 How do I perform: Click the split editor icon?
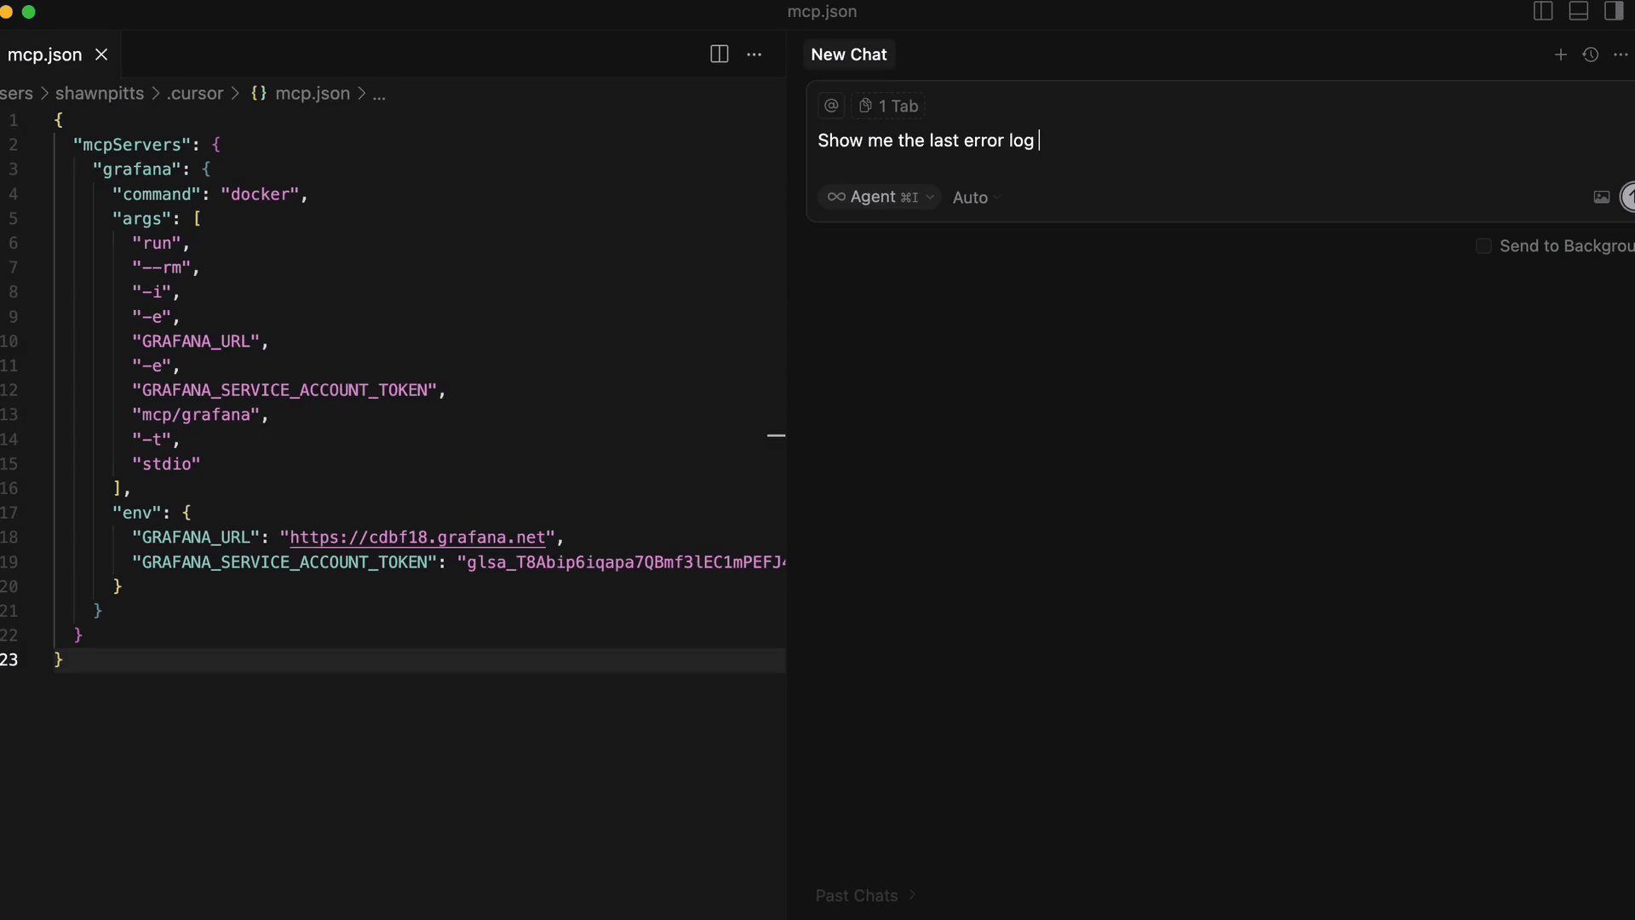(719, 55)
